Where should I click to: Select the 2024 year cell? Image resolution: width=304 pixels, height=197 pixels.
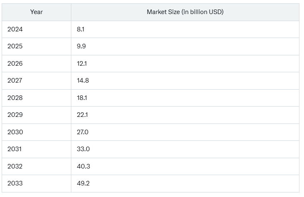tap(15, 29)
